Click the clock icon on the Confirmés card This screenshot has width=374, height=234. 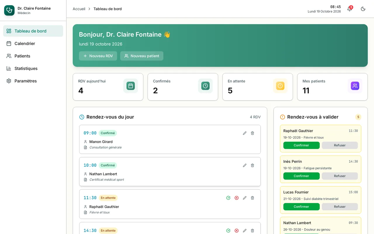coord(205,86)
